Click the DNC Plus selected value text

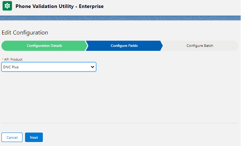point(11,67)
